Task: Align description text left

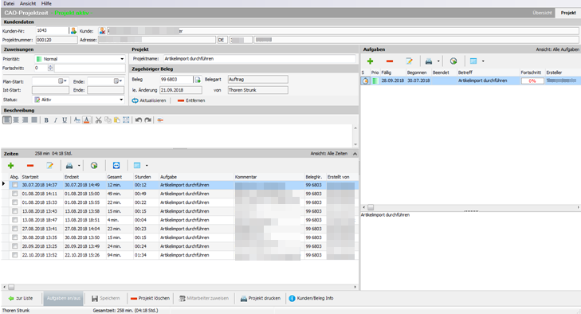Action: pyautogui.click(x=7, y=120)
